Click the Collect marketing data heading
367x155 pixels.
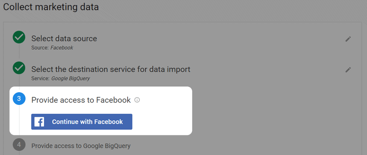(x=51, y=7)
